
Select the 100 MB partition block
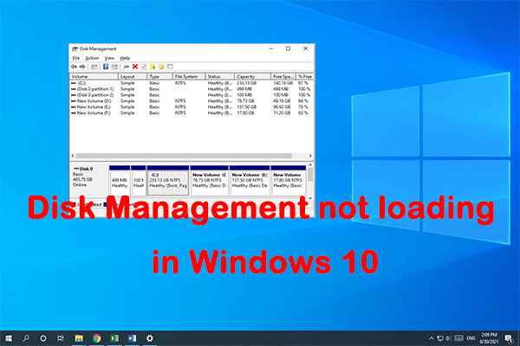tap(139, 181)
